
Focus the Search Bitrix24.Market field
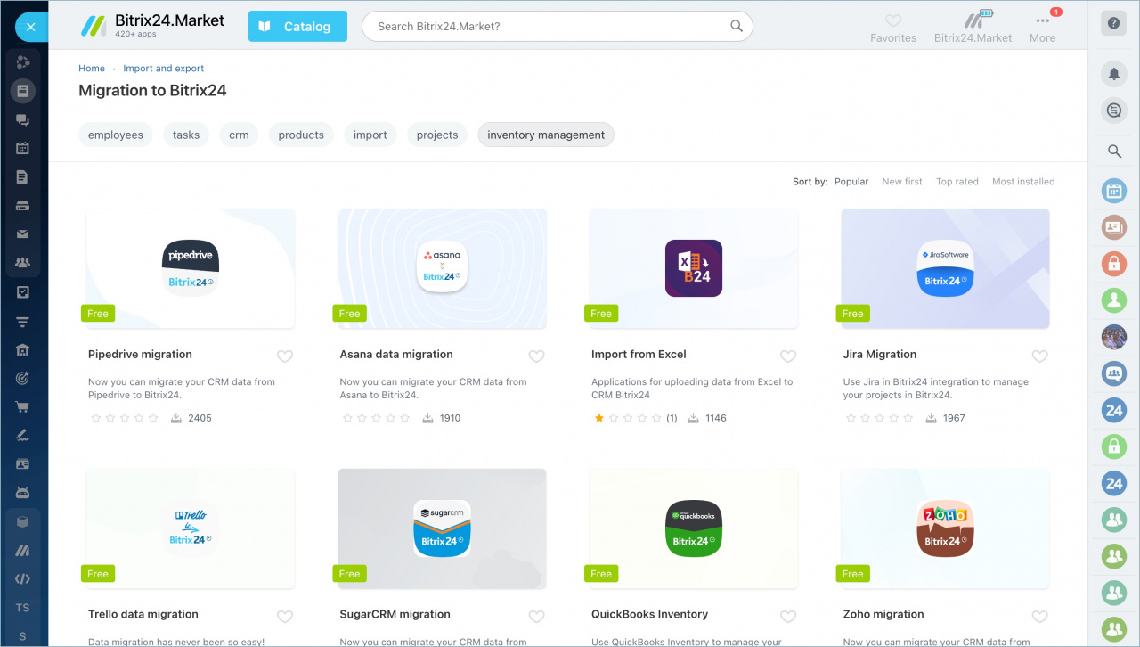point(557,27)
